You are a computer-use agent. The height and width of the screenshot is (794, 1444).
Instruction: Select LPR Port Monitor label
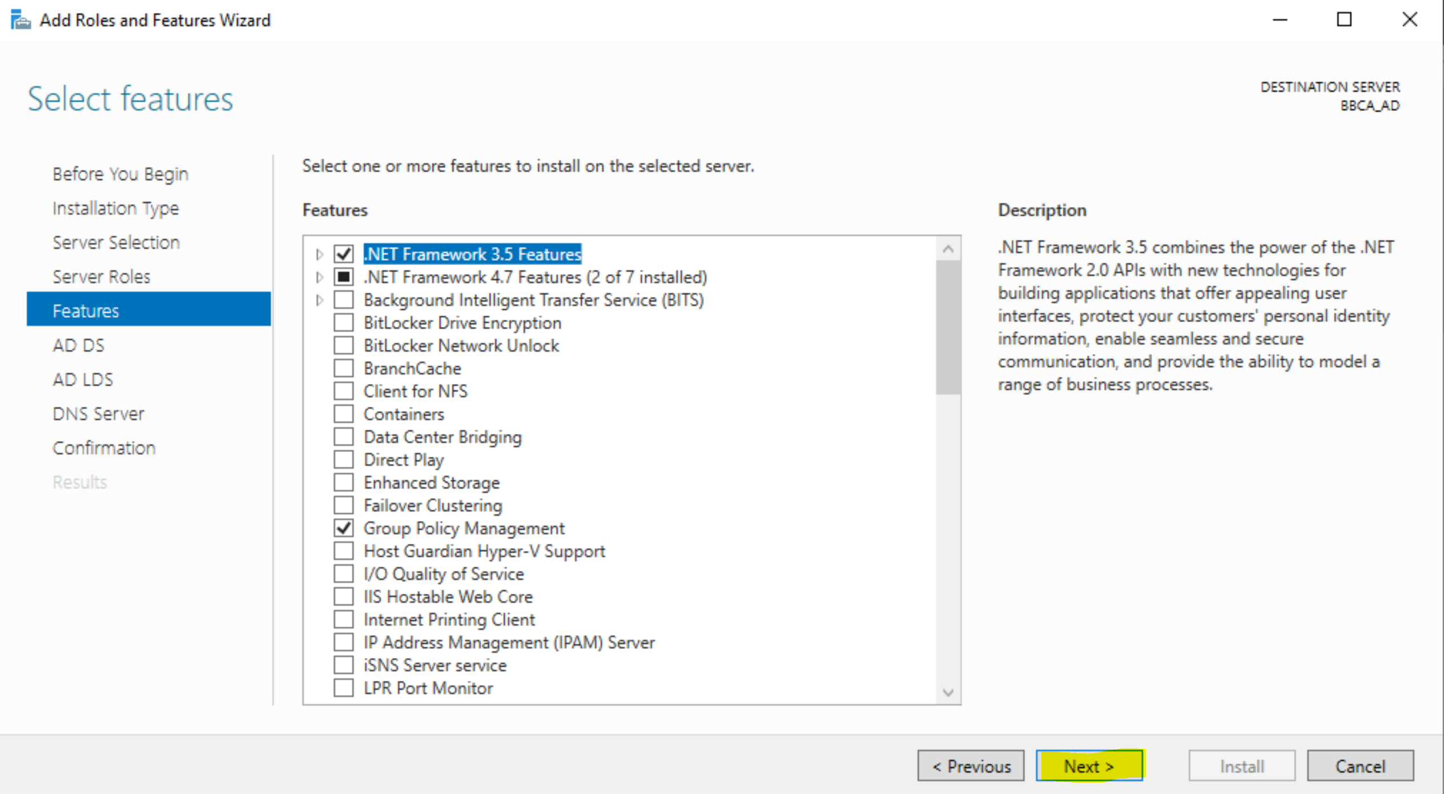coord(428,688)
